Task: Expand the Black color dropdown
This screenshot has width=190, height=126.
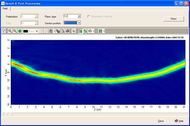Action: [37, 31]
